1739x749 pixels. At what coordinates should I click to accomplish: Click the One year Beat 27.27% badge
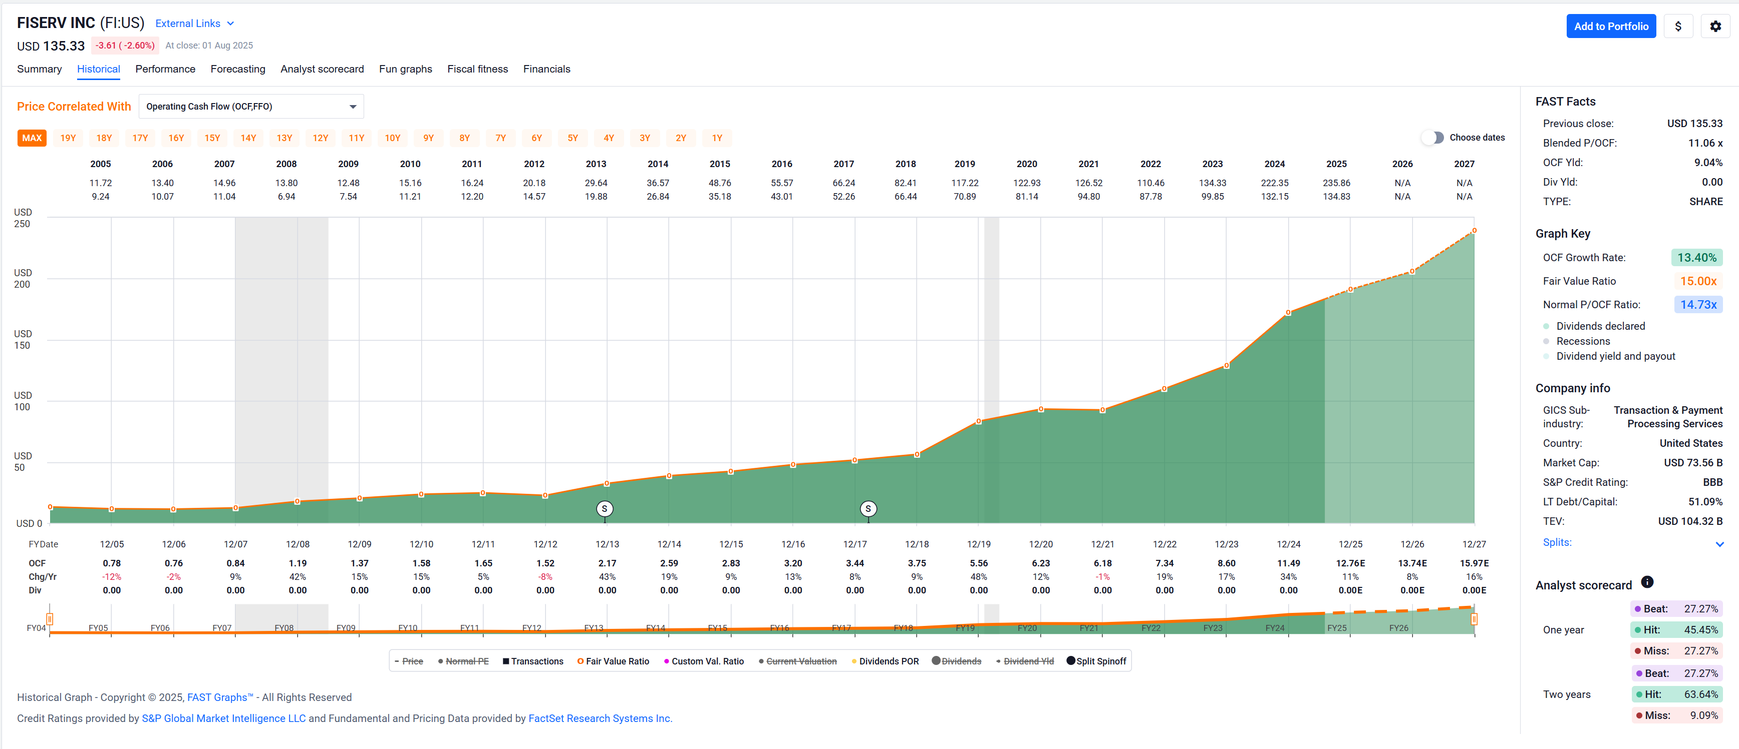(x=1676, y=609)
